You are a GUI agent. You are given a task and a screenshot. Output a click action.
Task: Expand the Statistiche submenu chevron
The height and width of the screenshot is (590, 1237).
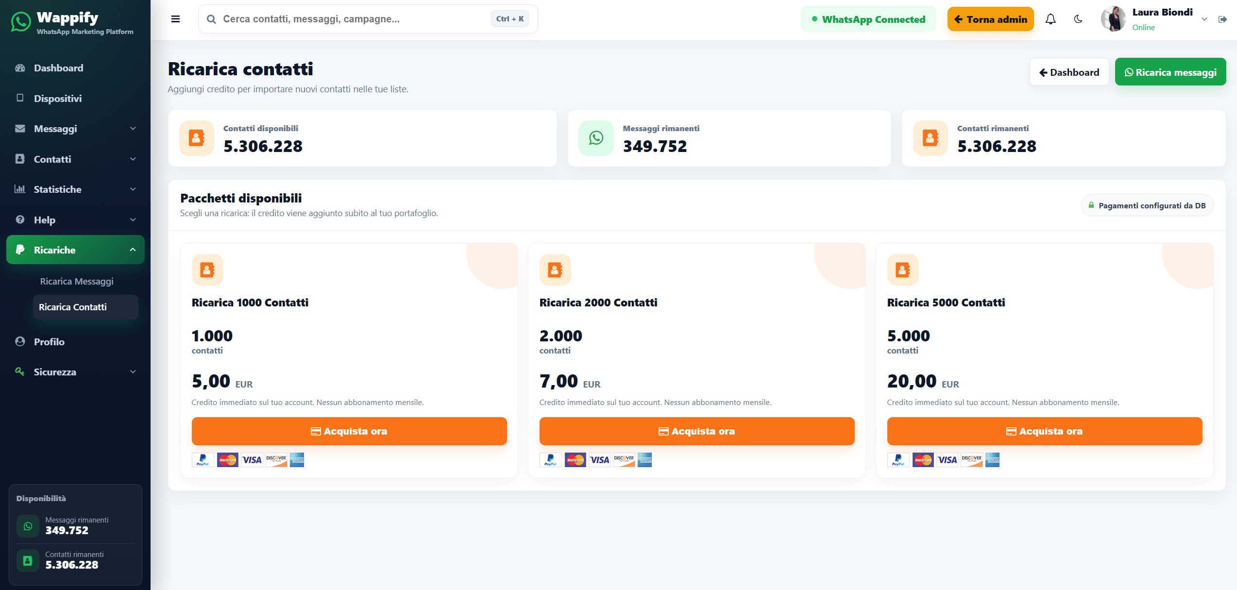[x=133, y=189]
